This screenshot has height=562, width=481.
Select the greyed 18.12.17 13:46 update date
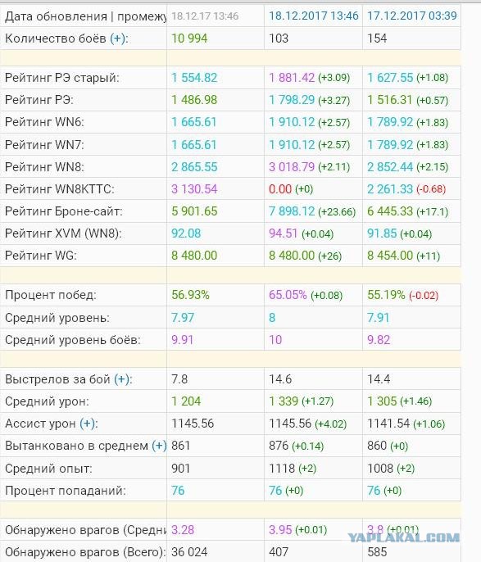point(205,16)
